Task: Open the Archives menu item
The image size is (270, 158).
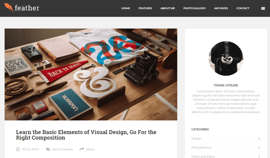Action: [221, 8]
